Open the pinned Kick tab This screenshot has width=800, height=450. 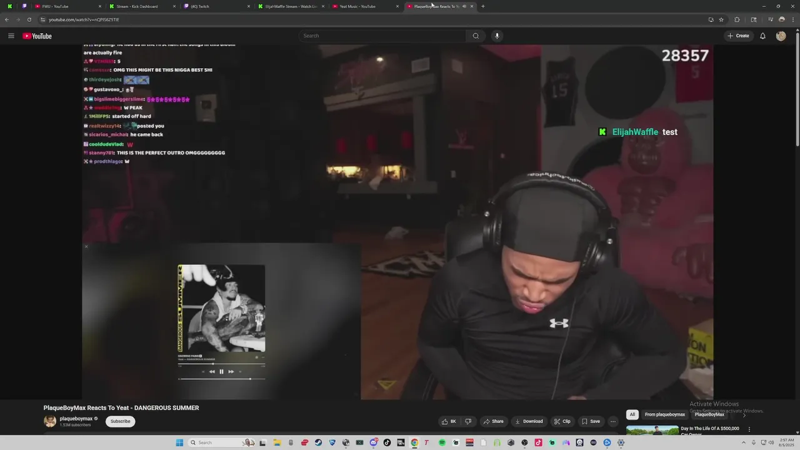(9, 6)
